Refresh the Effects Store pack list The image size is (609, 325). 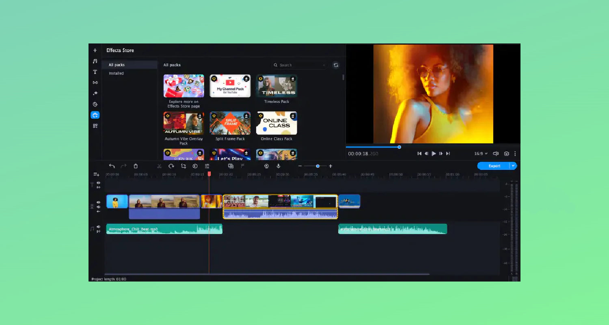[x=336, y=65]
